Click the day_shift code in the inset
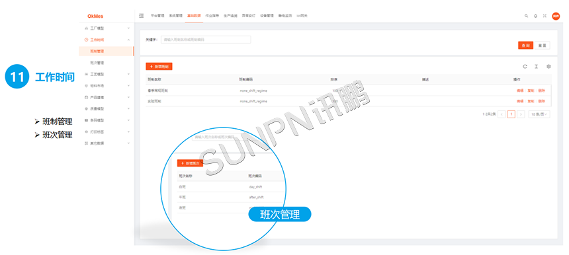 255,187
